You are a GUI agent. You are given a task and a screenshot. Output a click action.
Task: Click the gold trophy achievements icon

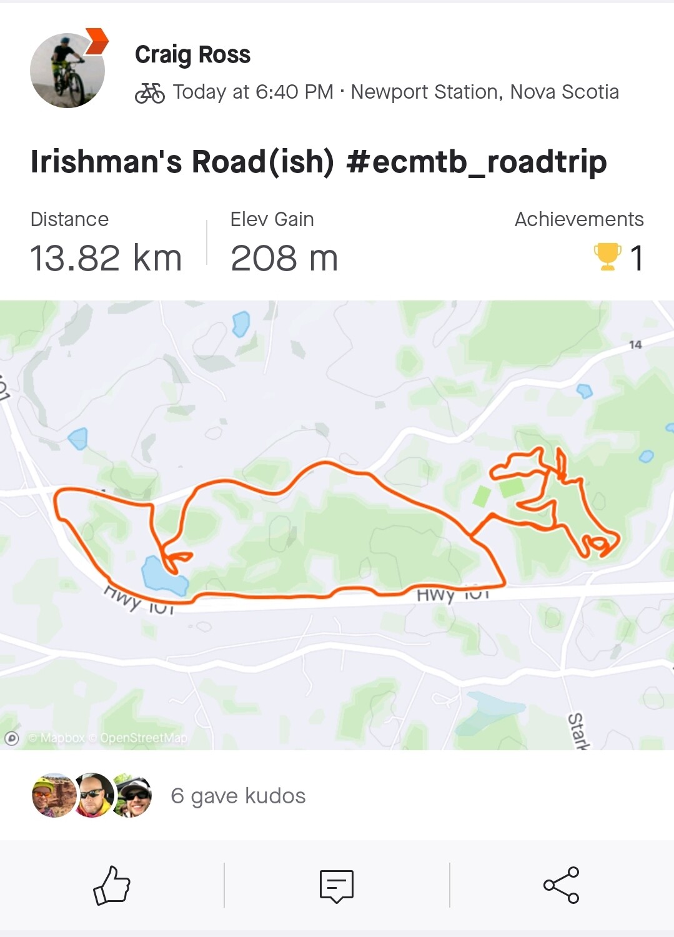click(607, 257)
